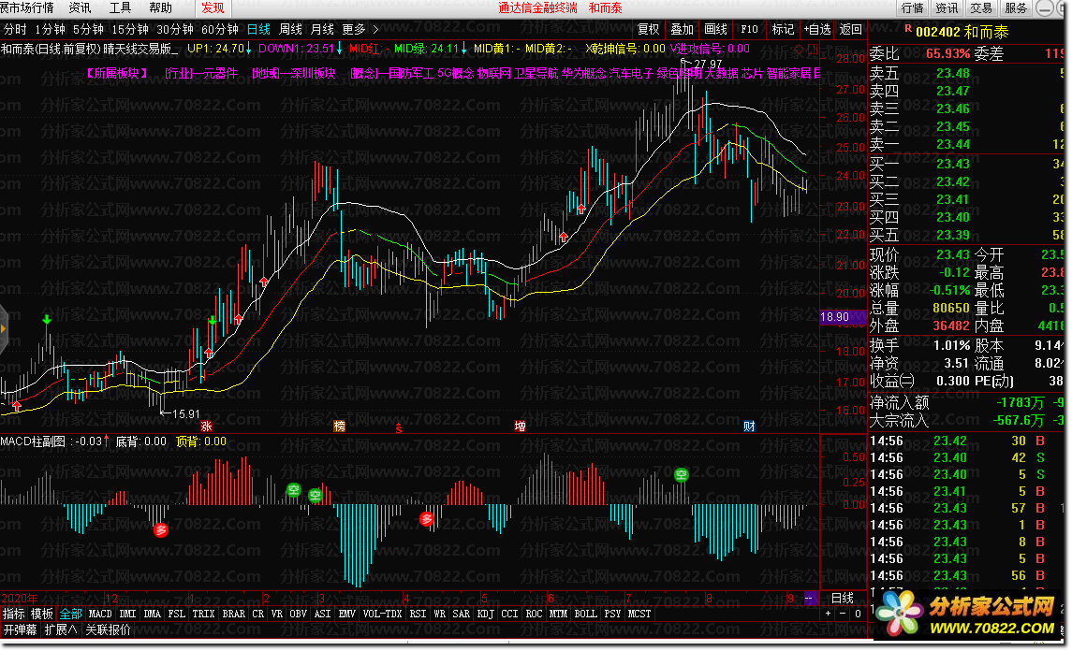Click the small red square chart icon
Viewport: 1072px width, 651px height.
point(813,50)
